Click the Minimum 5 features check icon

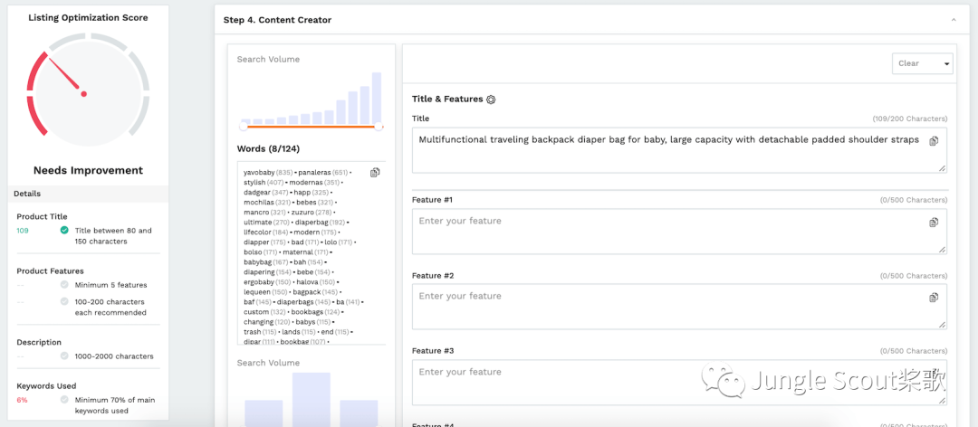coord(64,285)
